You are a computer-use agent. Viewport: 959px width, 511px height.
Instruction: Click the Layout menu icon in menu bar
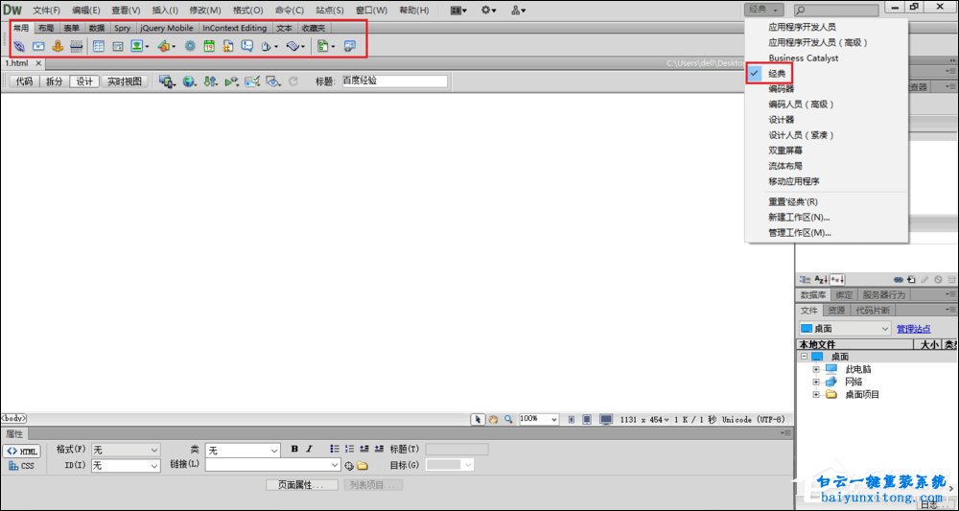coord(458,10)
